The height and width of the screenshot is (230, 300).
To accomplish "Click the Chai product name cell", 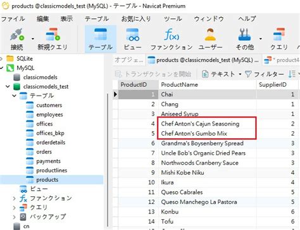I will [x=208, y=94].
